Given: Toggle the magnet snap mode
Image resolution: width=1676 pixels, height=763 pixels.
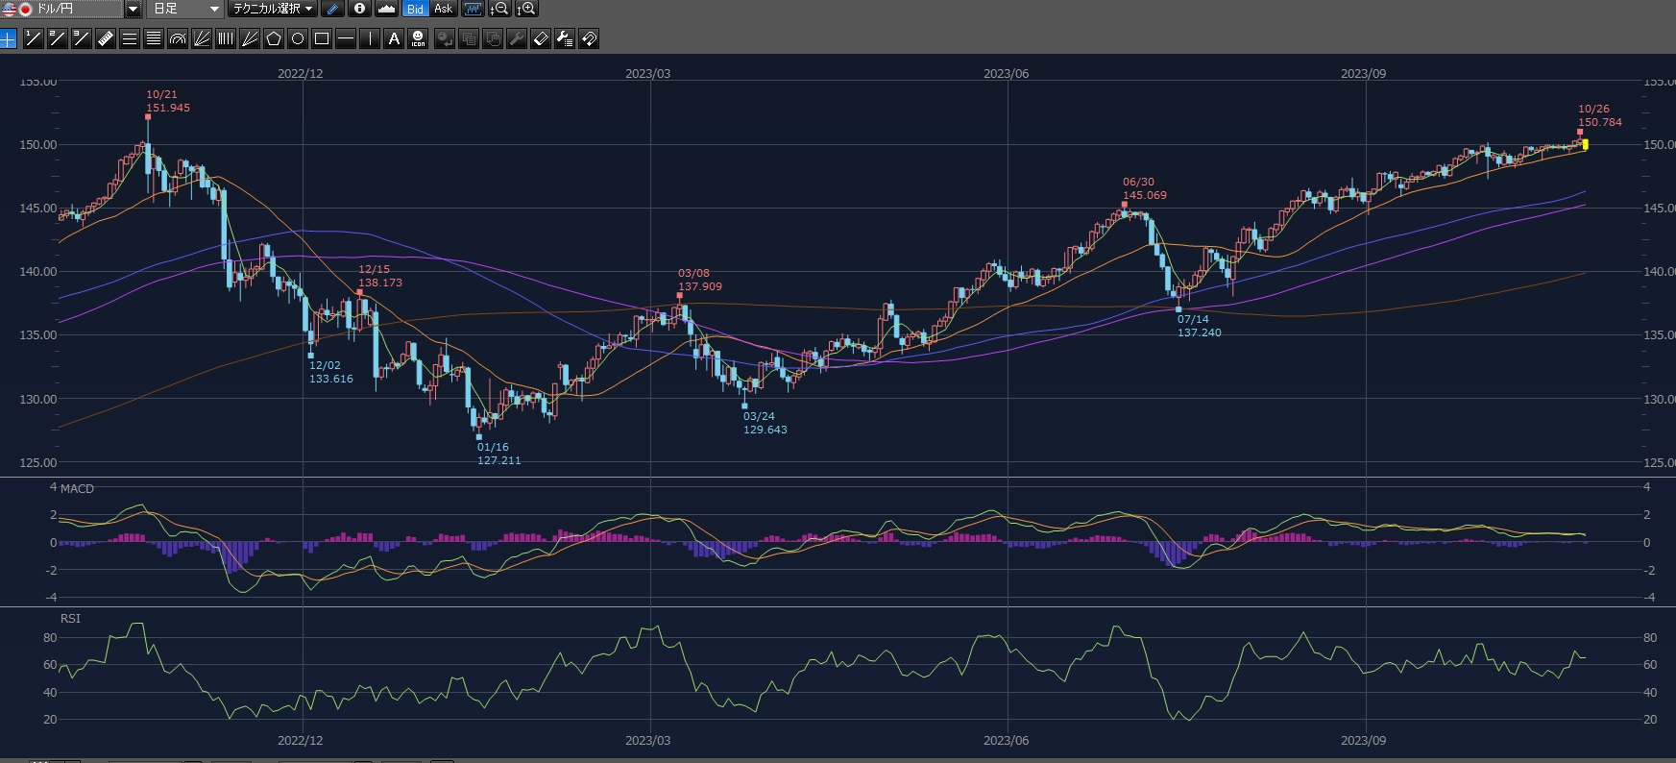Looking at the screenshot, I should (589, 38).
